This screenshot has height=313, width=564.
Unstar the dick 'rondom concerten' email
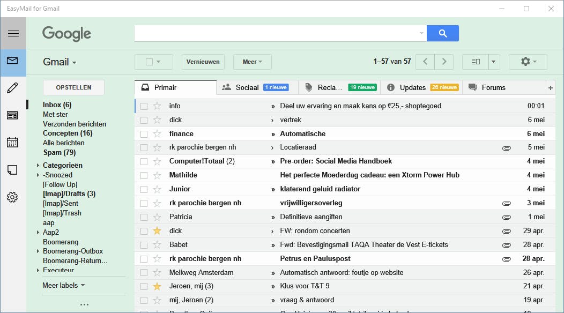tap(157, 231)
